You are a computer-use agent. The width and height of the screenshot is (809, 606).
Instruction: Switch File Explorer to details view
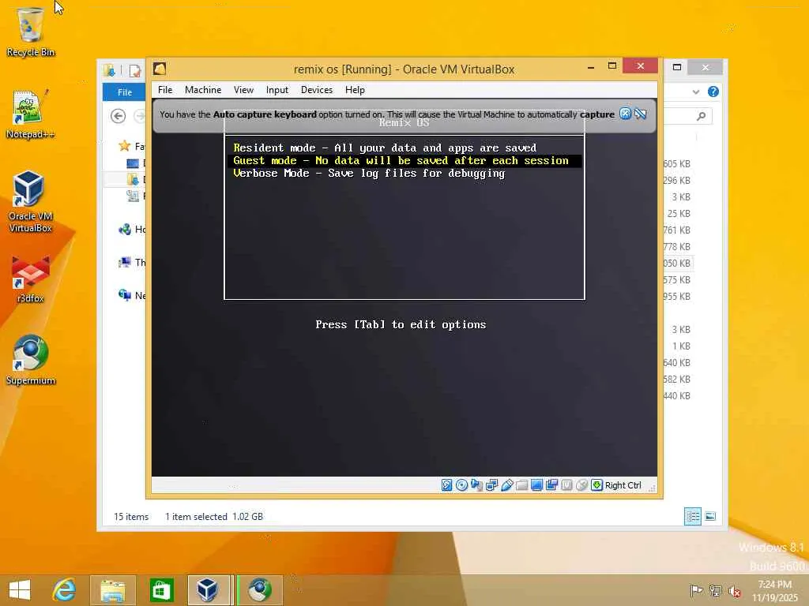(x=692, y=516)
